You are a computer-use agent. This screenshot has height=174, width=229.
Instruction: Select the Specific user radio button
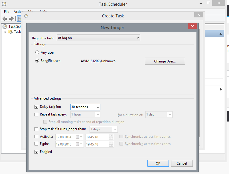(37, 61)
